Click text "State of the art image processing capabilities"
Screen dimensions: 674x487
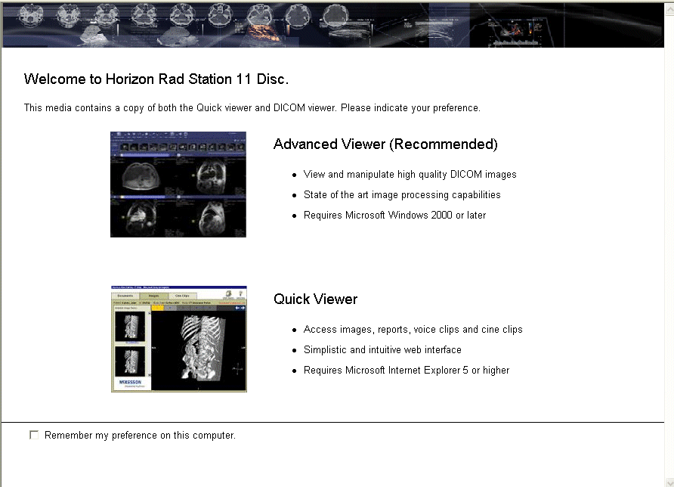point(402,195)
